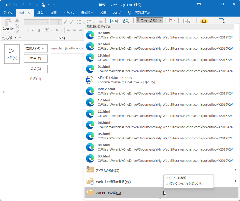This screenshot has width=240, height=201.
Task: Click the text highlight color icon
Action: (x=47, y=30)
